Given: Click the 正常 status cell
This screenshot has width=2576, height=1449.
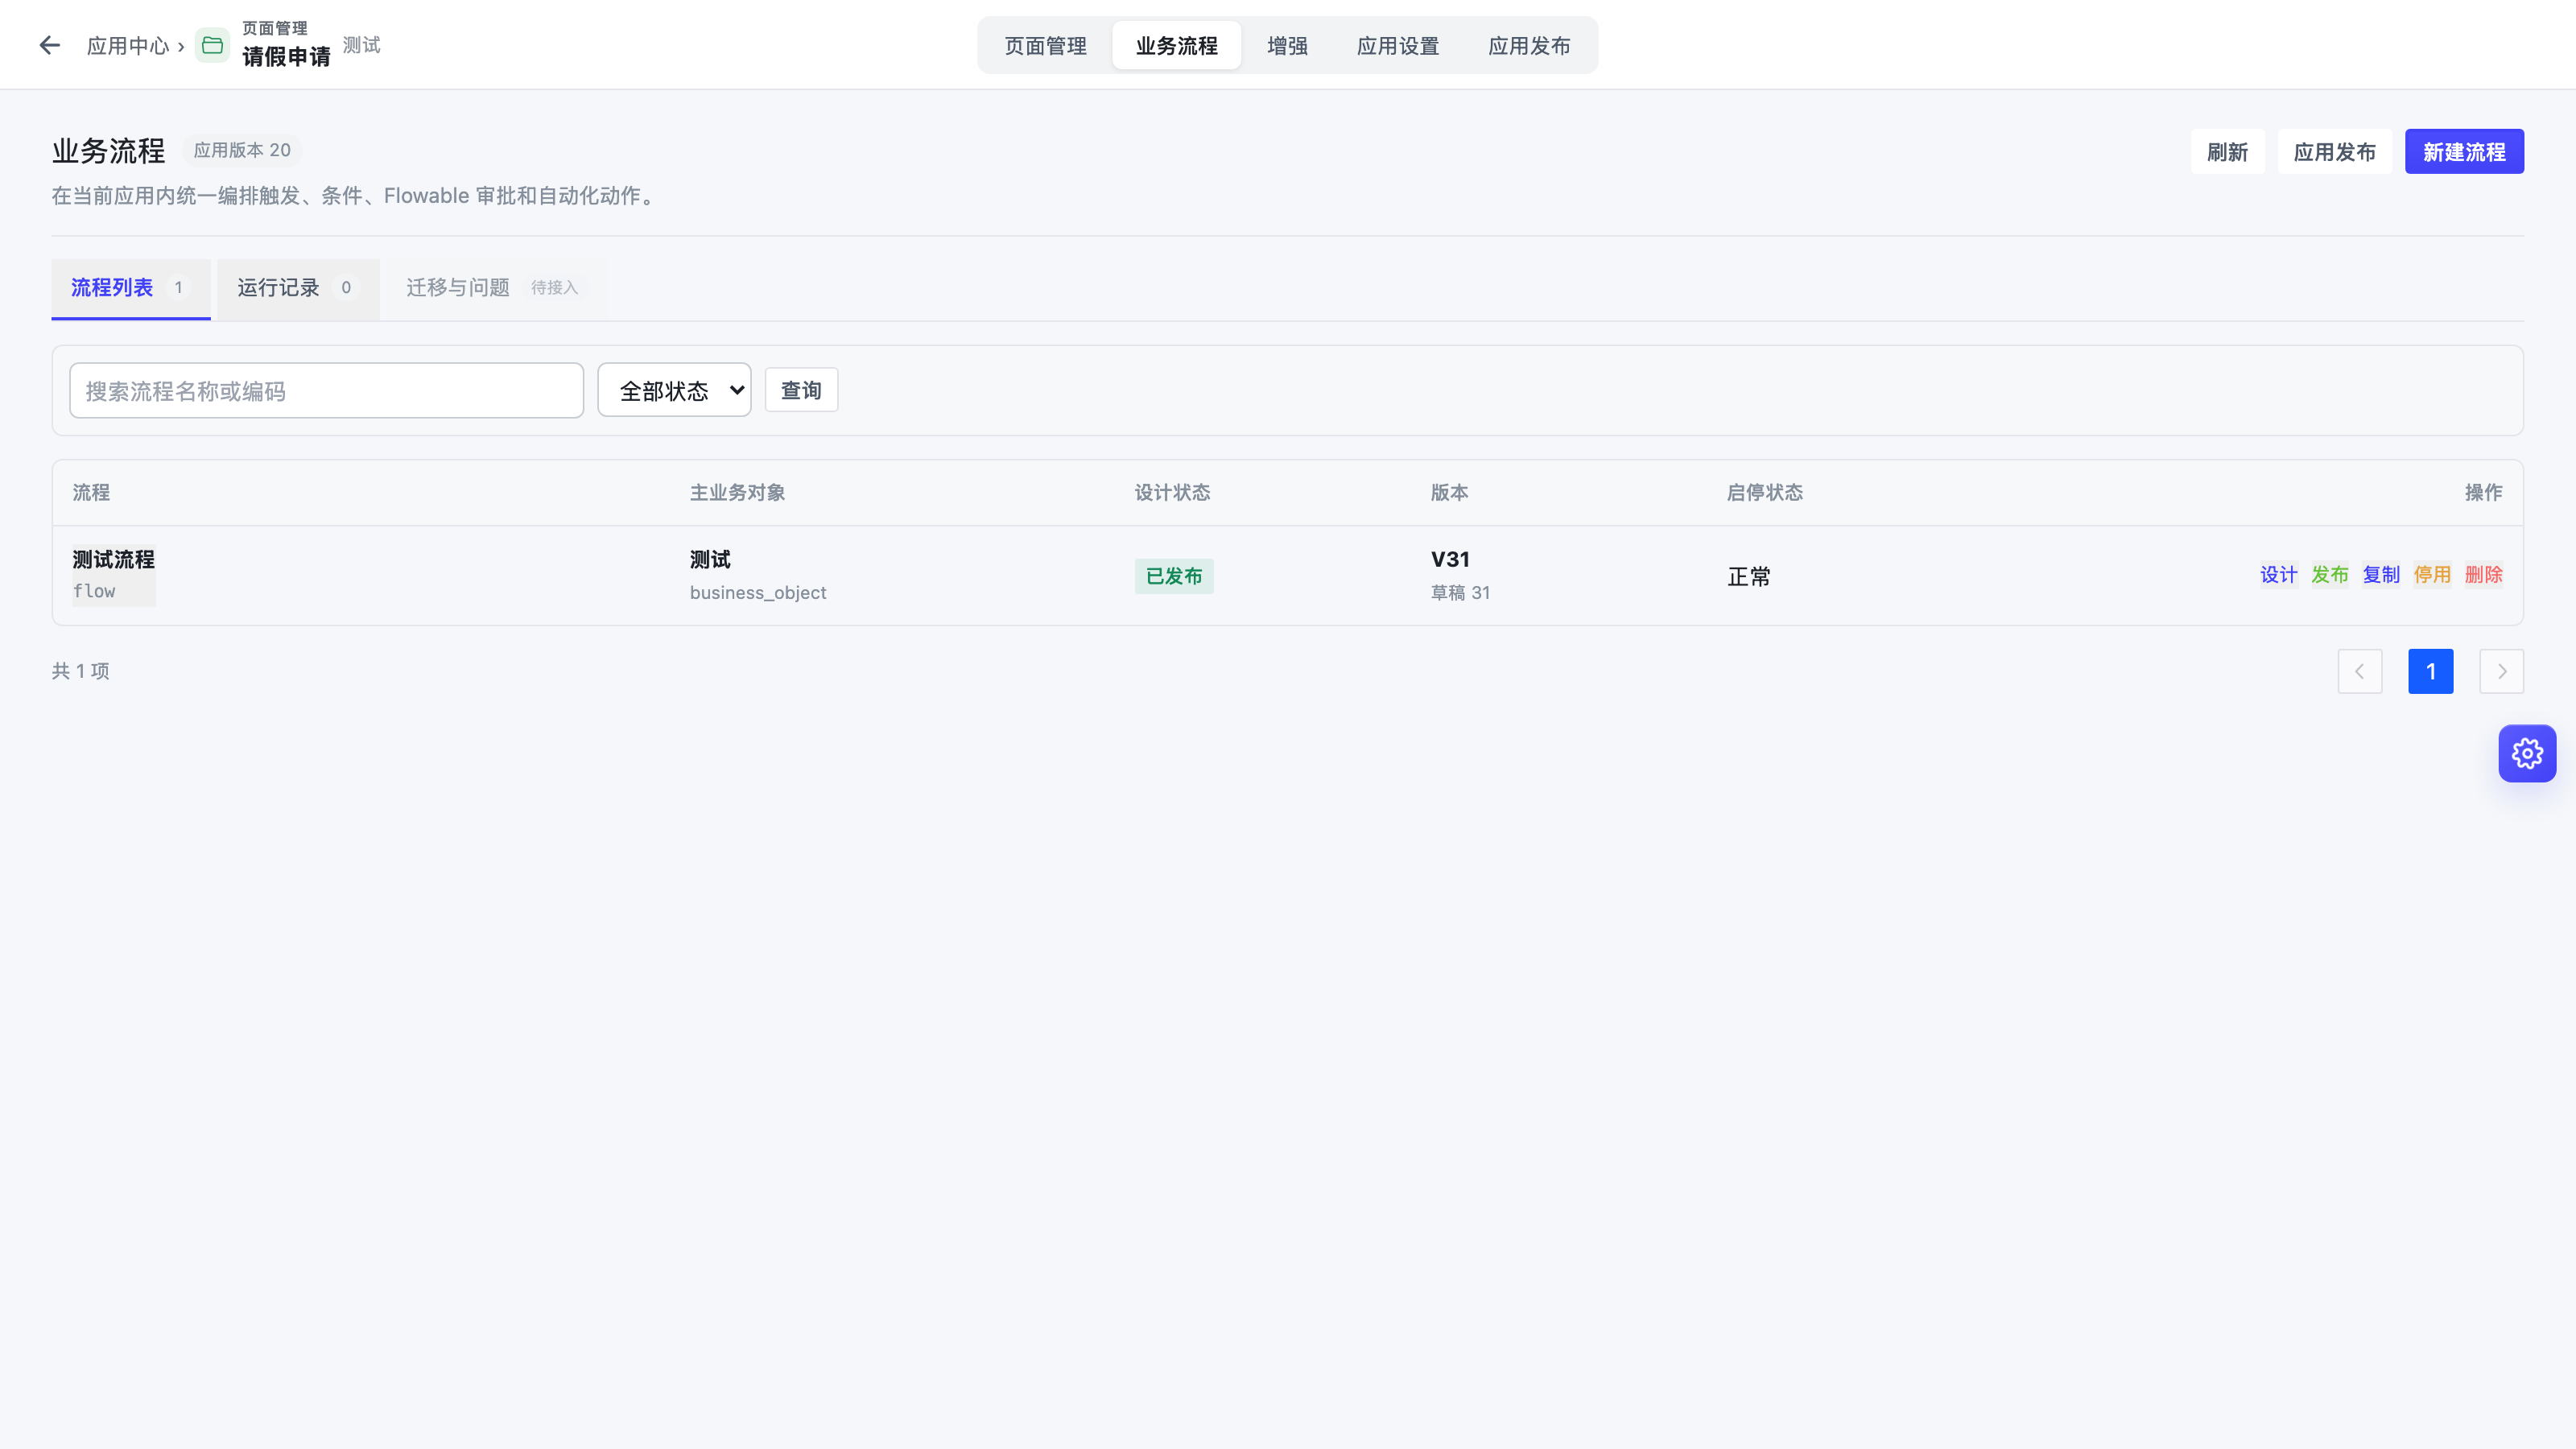Looking at the screenshot, I should [x=1748, y=577].
